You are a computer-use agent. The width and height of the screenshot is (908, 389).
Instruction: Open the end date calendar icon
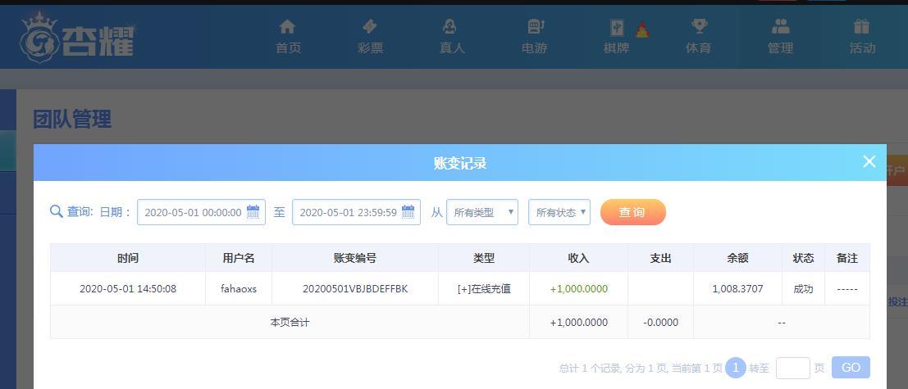coord(408,211)
